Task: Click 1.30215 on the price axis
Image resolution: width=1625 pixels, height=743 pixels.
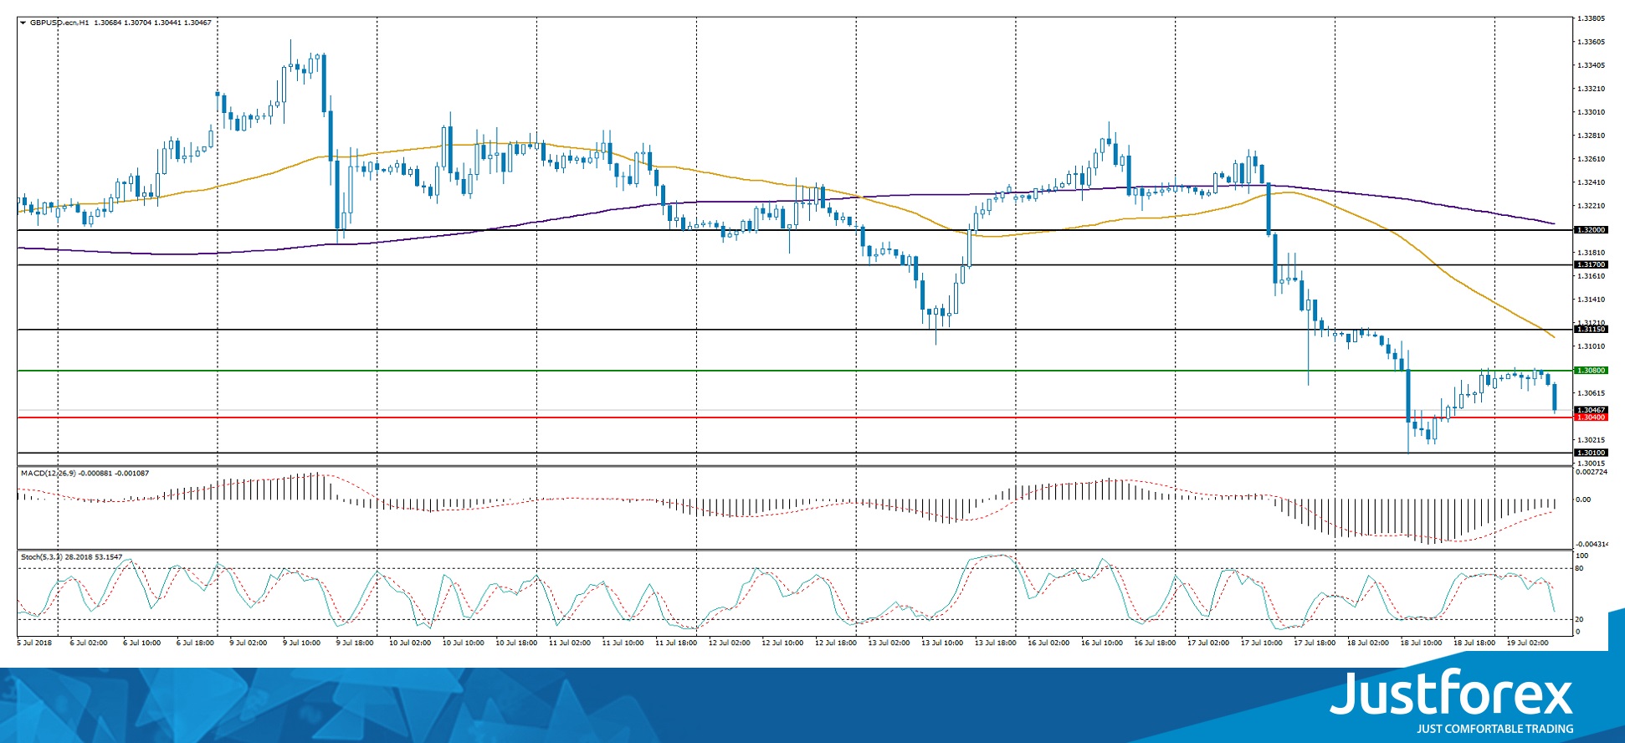Action: coord(1591,440)
